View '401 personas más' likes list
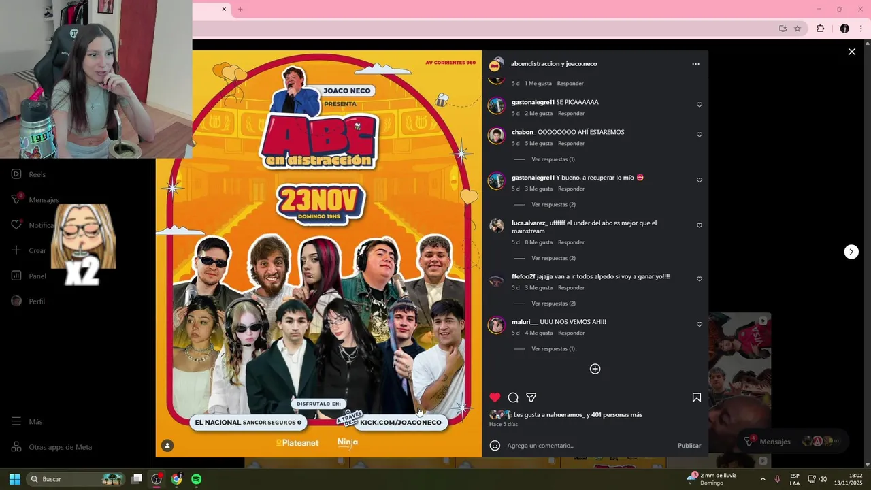The image size is (871, 490). click(617, 415)
